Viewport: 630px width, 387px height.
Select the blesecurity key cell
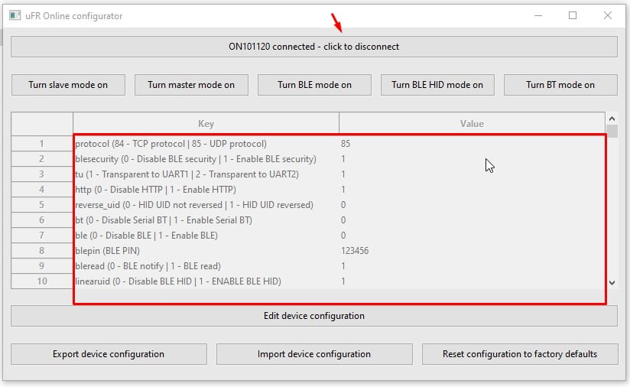206,159
